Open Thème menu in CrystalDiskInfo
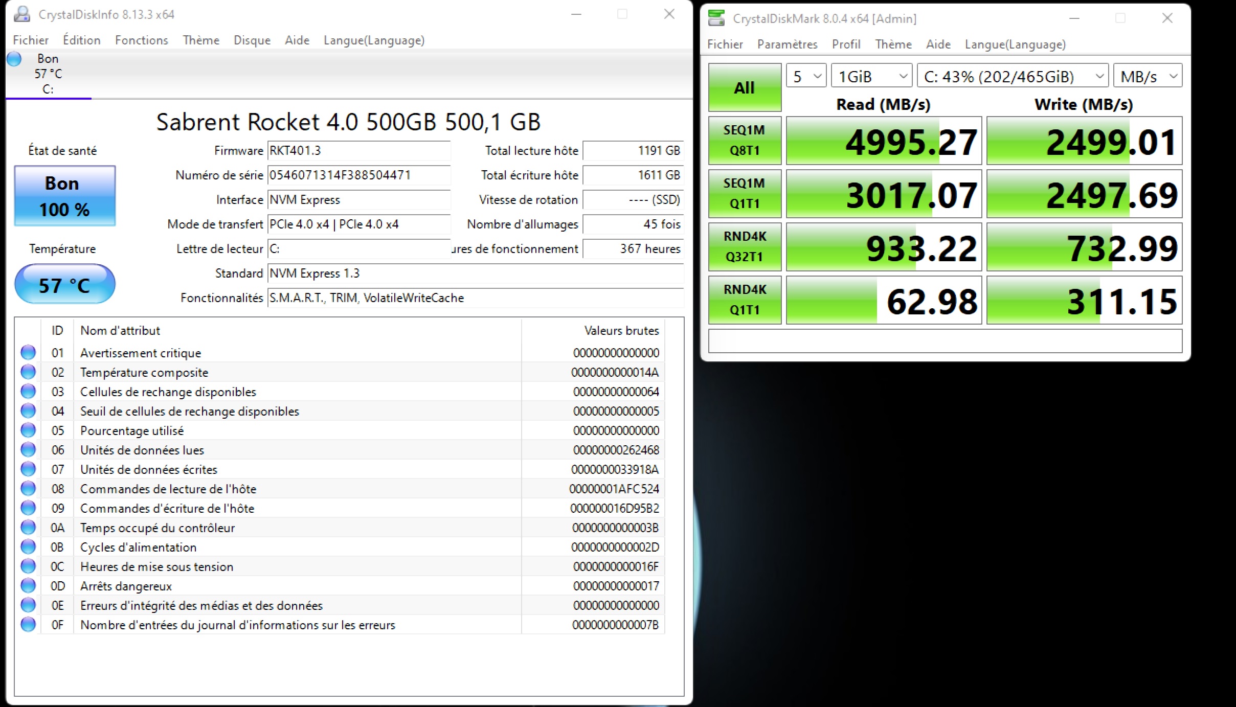This screenshot has height=707, width=1236. (201, 40)
